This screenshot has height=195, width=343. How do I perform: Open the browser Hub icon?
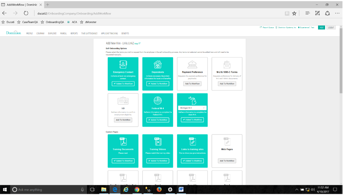(308, 13)
